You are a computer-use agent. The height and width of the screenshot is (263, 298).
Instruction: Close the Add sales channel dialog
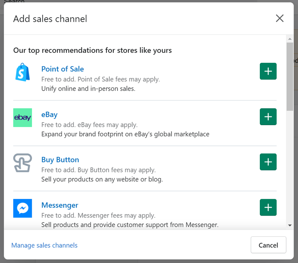pos(280,18)
